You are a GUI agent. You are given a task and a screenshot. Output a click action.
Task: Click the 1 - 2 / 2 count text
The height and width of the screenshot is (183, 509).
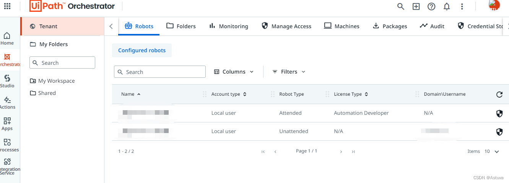(126, 151)
